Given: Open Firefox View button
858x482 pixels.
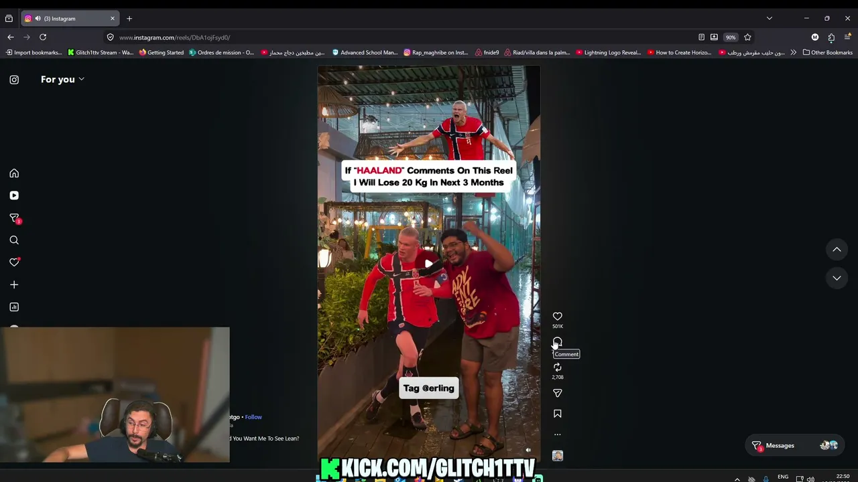Looking at the screenshot, I should (x=9, y=19).
